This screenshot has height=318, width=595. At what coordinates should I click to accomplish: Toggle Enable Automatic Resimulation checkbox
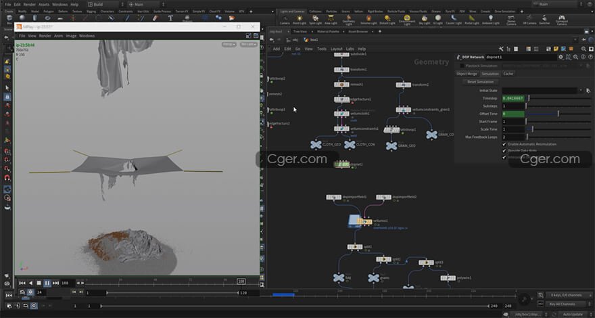pyautogui.click(x=504, y=144)
